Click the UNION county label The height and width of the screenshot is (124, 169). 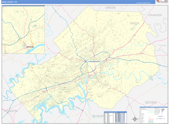pyautogui.click(x=110, y=8)
